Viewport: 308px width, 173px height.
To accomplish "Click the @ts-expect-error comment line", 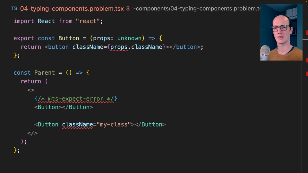I will pos(76,99).
